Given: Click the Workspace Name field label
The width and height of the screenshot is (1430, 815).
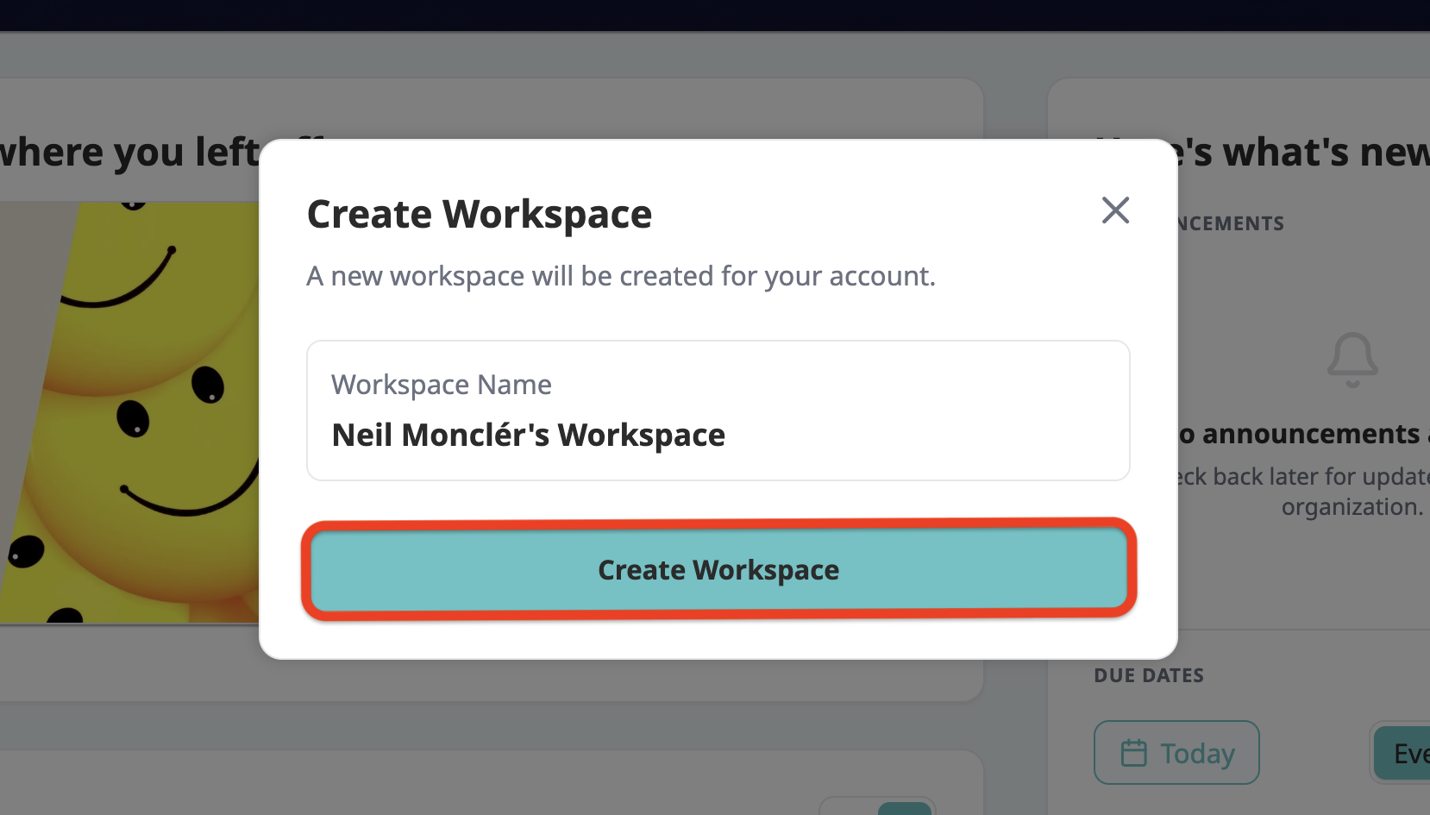Looking at the screenshot, I should tap(442, 385).
